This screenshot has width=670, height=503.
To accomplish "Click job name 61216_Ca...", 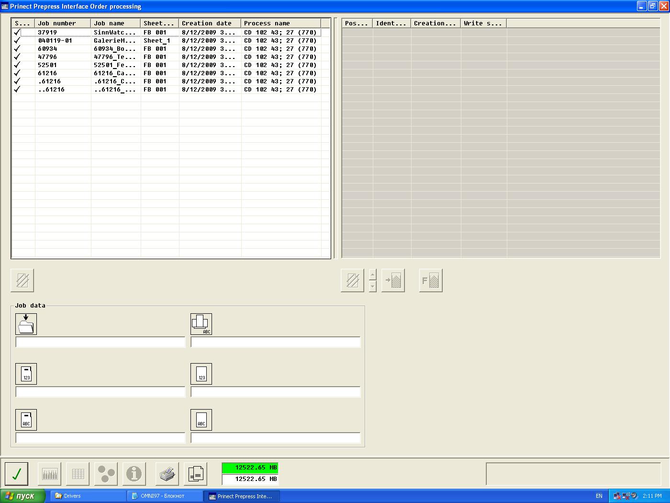I will (x=115, y=73).
